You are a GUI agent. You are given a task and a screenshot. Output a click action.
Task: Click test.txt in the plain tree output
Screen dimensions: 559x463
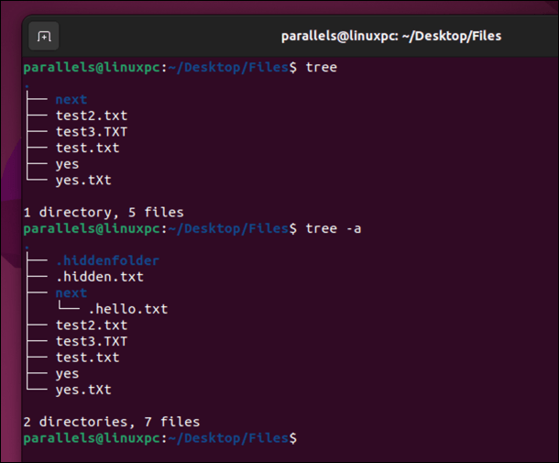click(87, 148)
